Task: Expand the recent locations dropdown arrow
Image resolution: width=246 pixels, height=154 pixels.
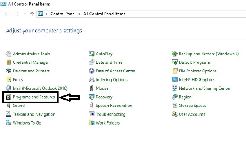Action: pyautogui.click(x=25, y=14)
